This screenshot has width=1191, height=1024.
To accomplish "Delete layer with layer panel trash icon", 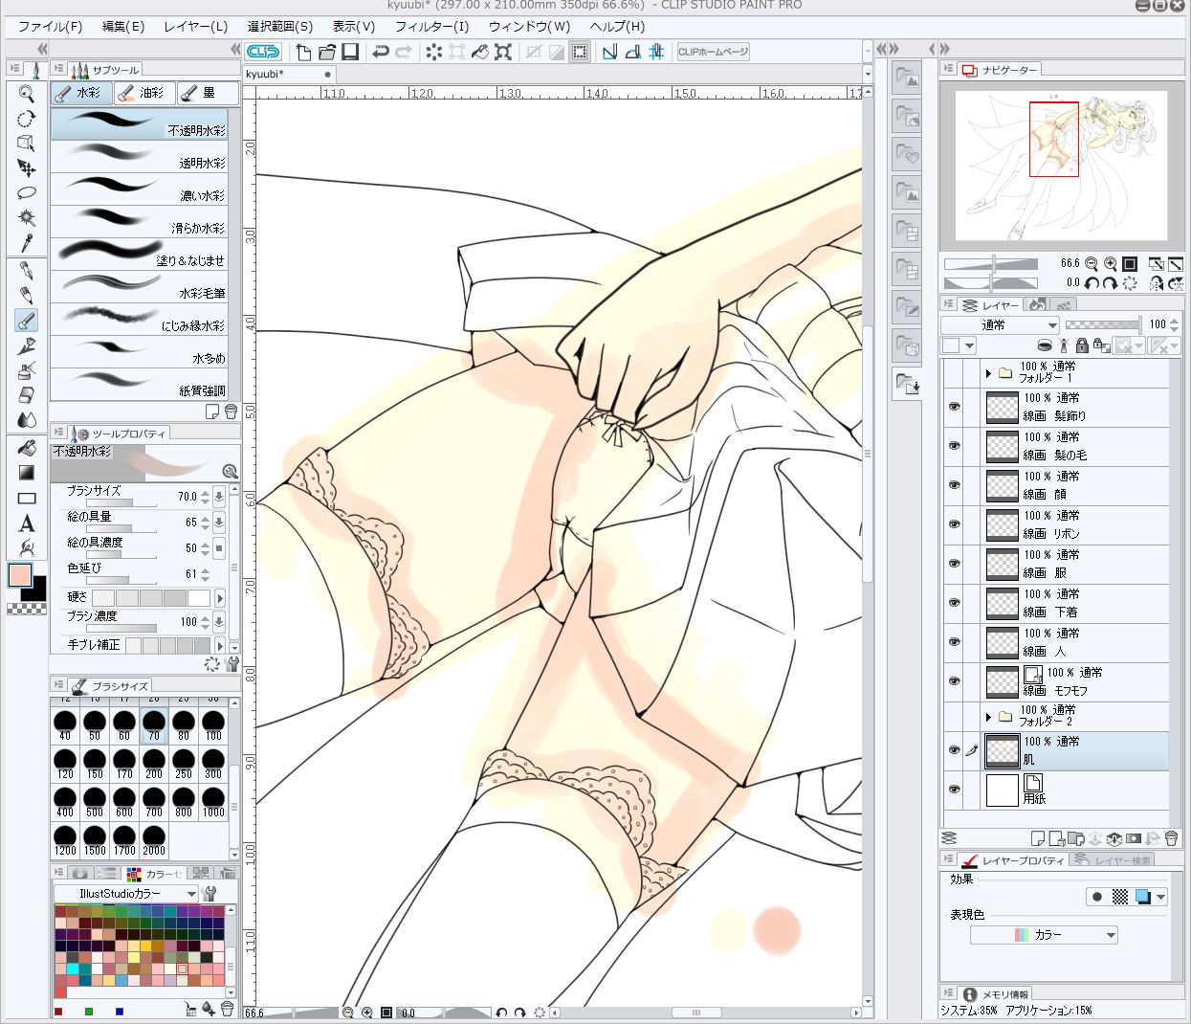I will (x=1172, y=838).
